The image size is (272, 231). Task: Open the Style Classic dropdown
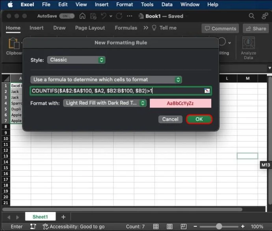76,60
